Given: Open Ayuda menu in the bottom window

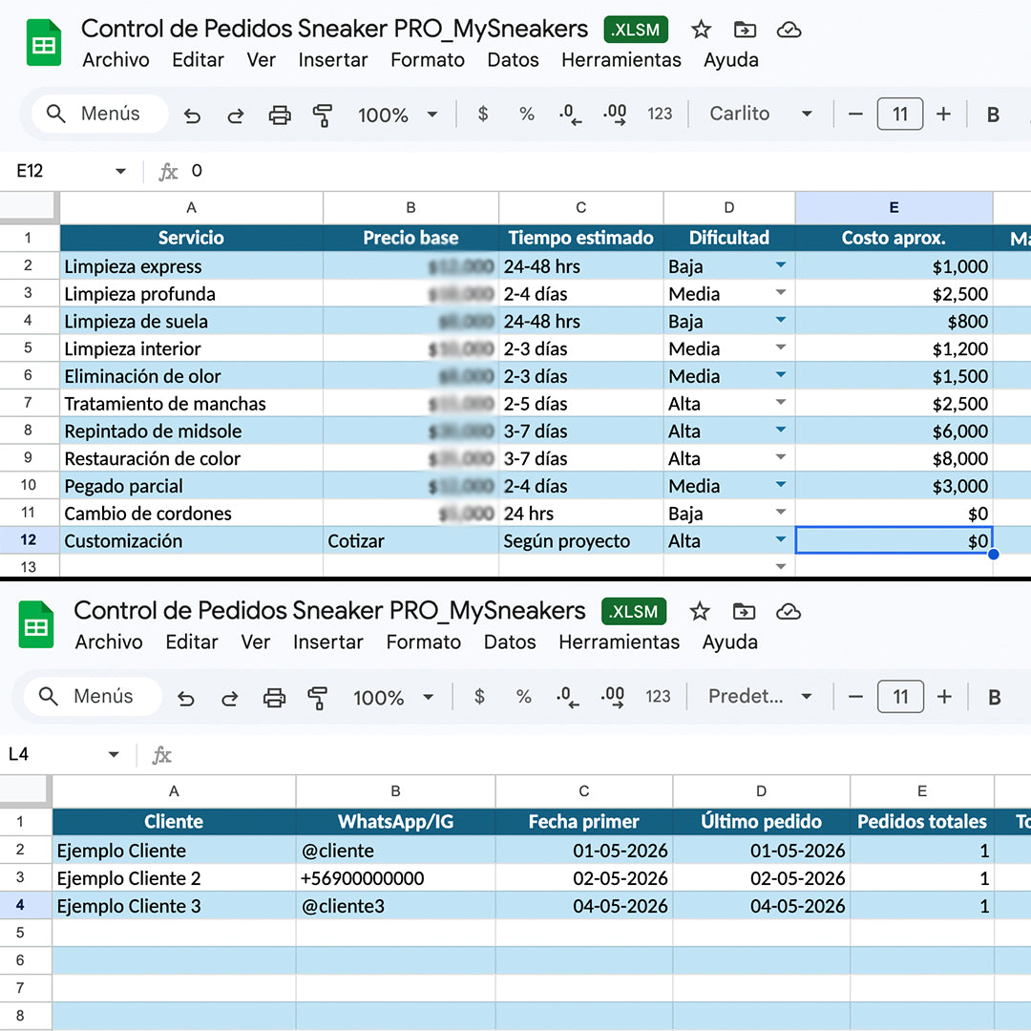Looking at the screenshot, I should coord(730,642).
